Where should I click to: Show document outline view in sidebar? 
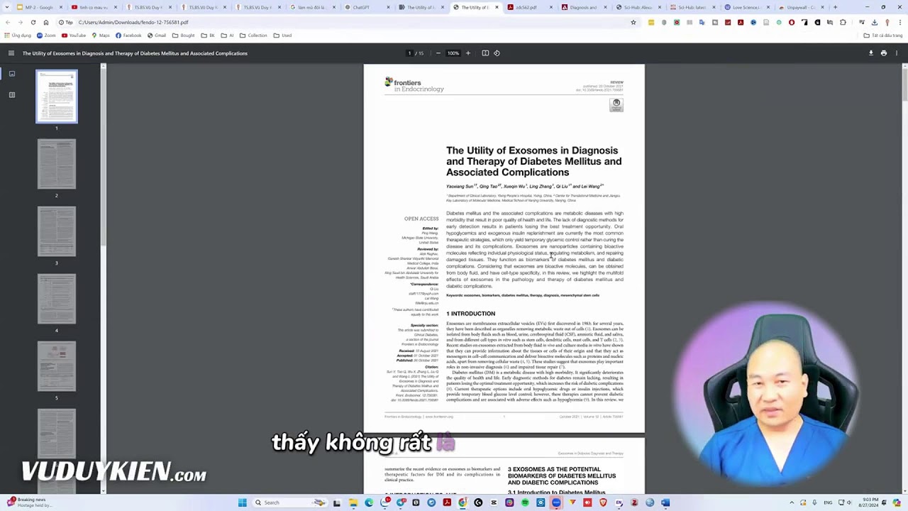click(x=12, y=94)
